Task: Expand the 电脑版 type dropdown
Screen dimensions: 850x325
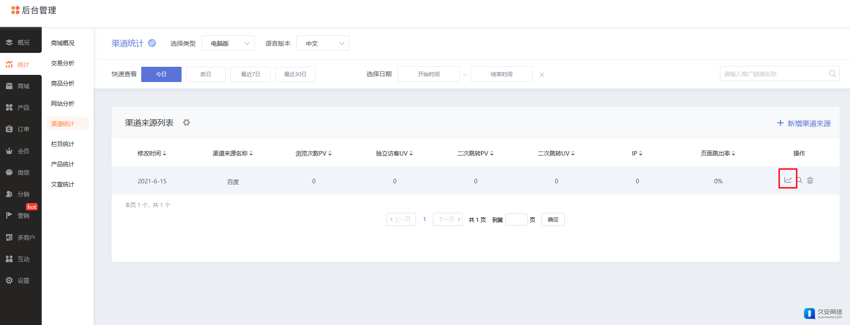Action: point(228,43)
